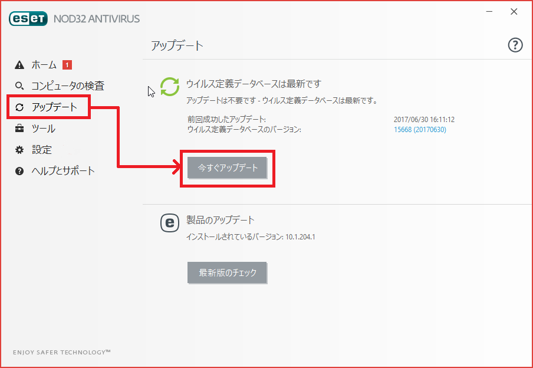Open ヘルプとサポート in the sidebar
This screenshot has height=368, width=533.
pyautogui.click(x=63, y=171)
